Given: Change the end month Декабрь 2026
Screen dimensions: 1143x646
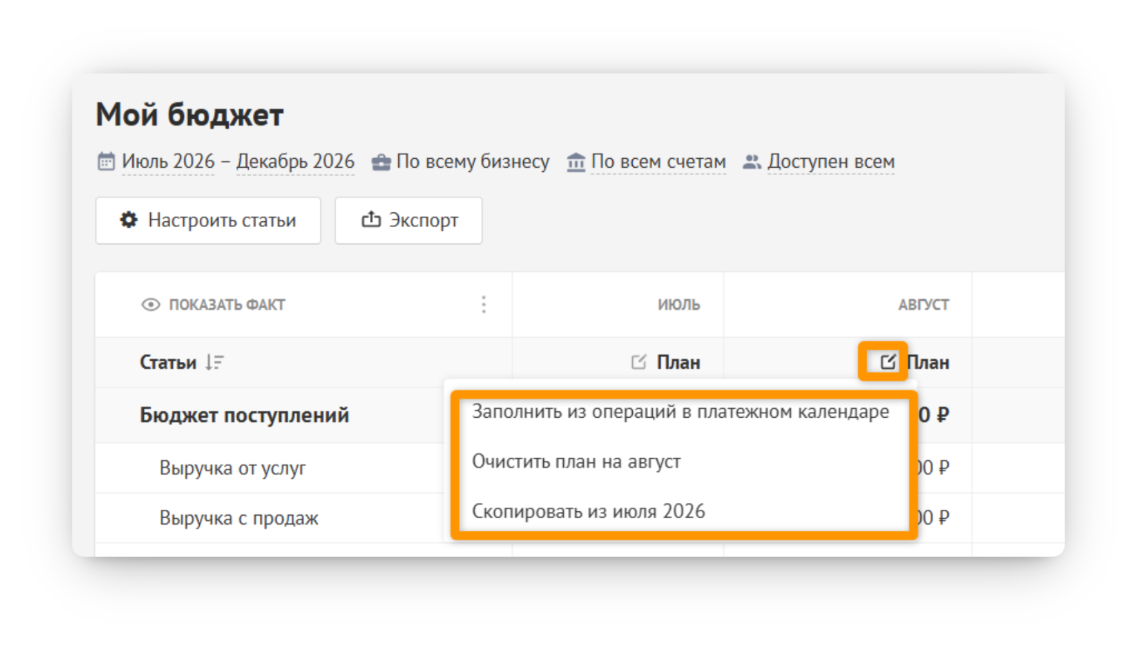Looking at the screenshot, I should 295,161.
